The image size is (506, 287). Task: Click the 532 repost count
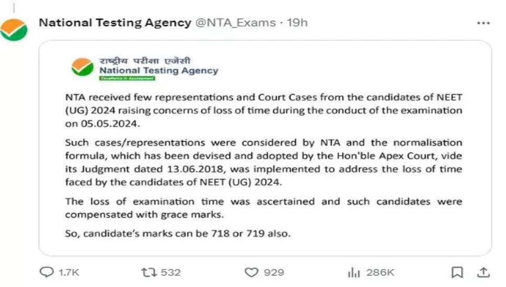click(x=171, y=272)
